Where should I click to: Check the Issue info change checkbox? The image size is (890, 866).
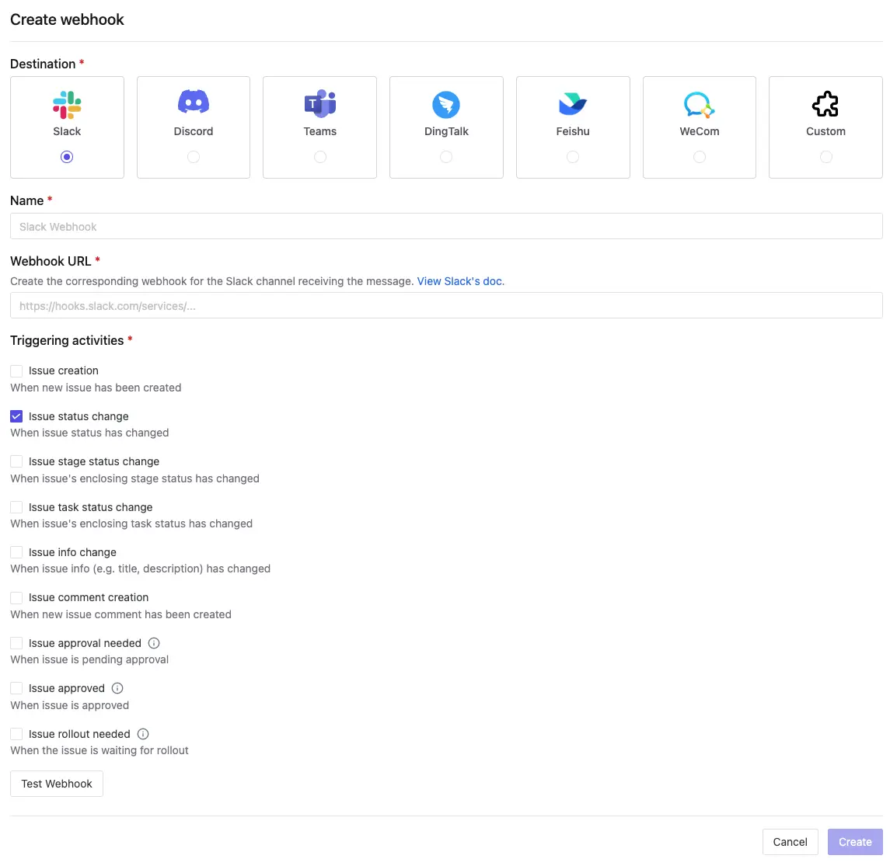[16, 552]
